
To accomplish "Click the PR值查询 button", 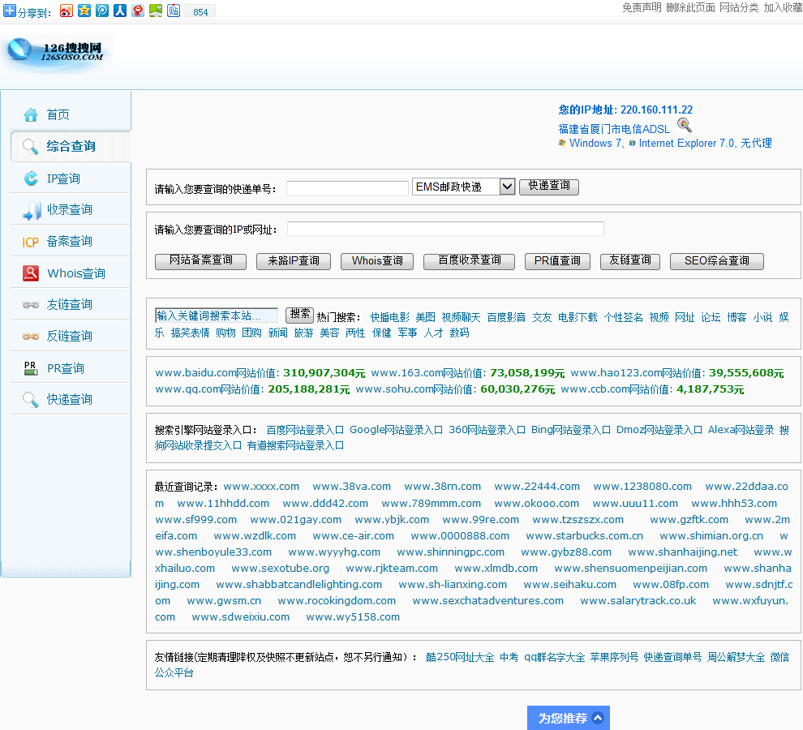I will 557,261.
